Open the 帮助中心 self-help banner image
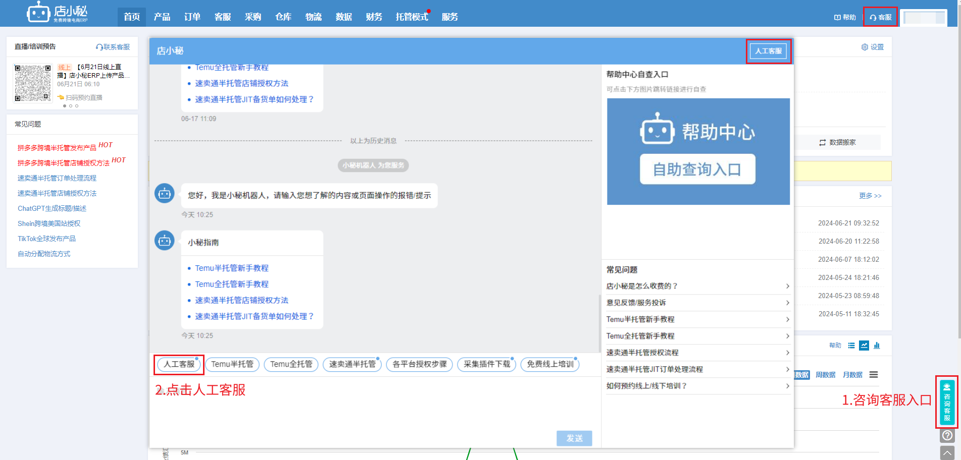 pyautogui.click(x=698, y=151)
